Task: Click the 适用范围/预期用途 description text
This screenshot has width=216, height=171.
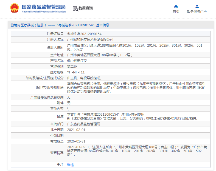Action: pyautogui.click(x=136, y=87)
